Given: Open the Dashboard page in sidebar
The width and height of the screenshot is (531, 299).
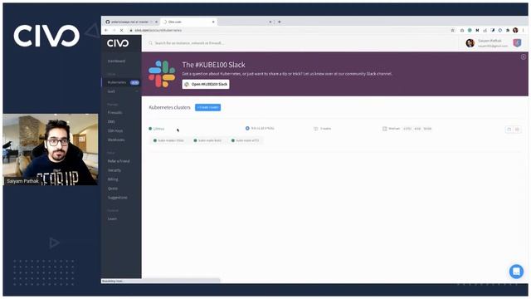Looking at the screenshot, I should (x=116, y=61).
